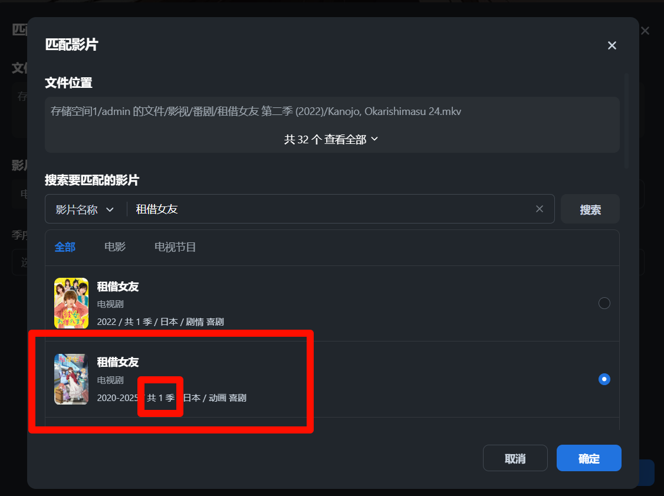The width and height of the screenshot is (664, 496).
Task: Close the 匹配影片 dialog
Action: tap(612, 45)
